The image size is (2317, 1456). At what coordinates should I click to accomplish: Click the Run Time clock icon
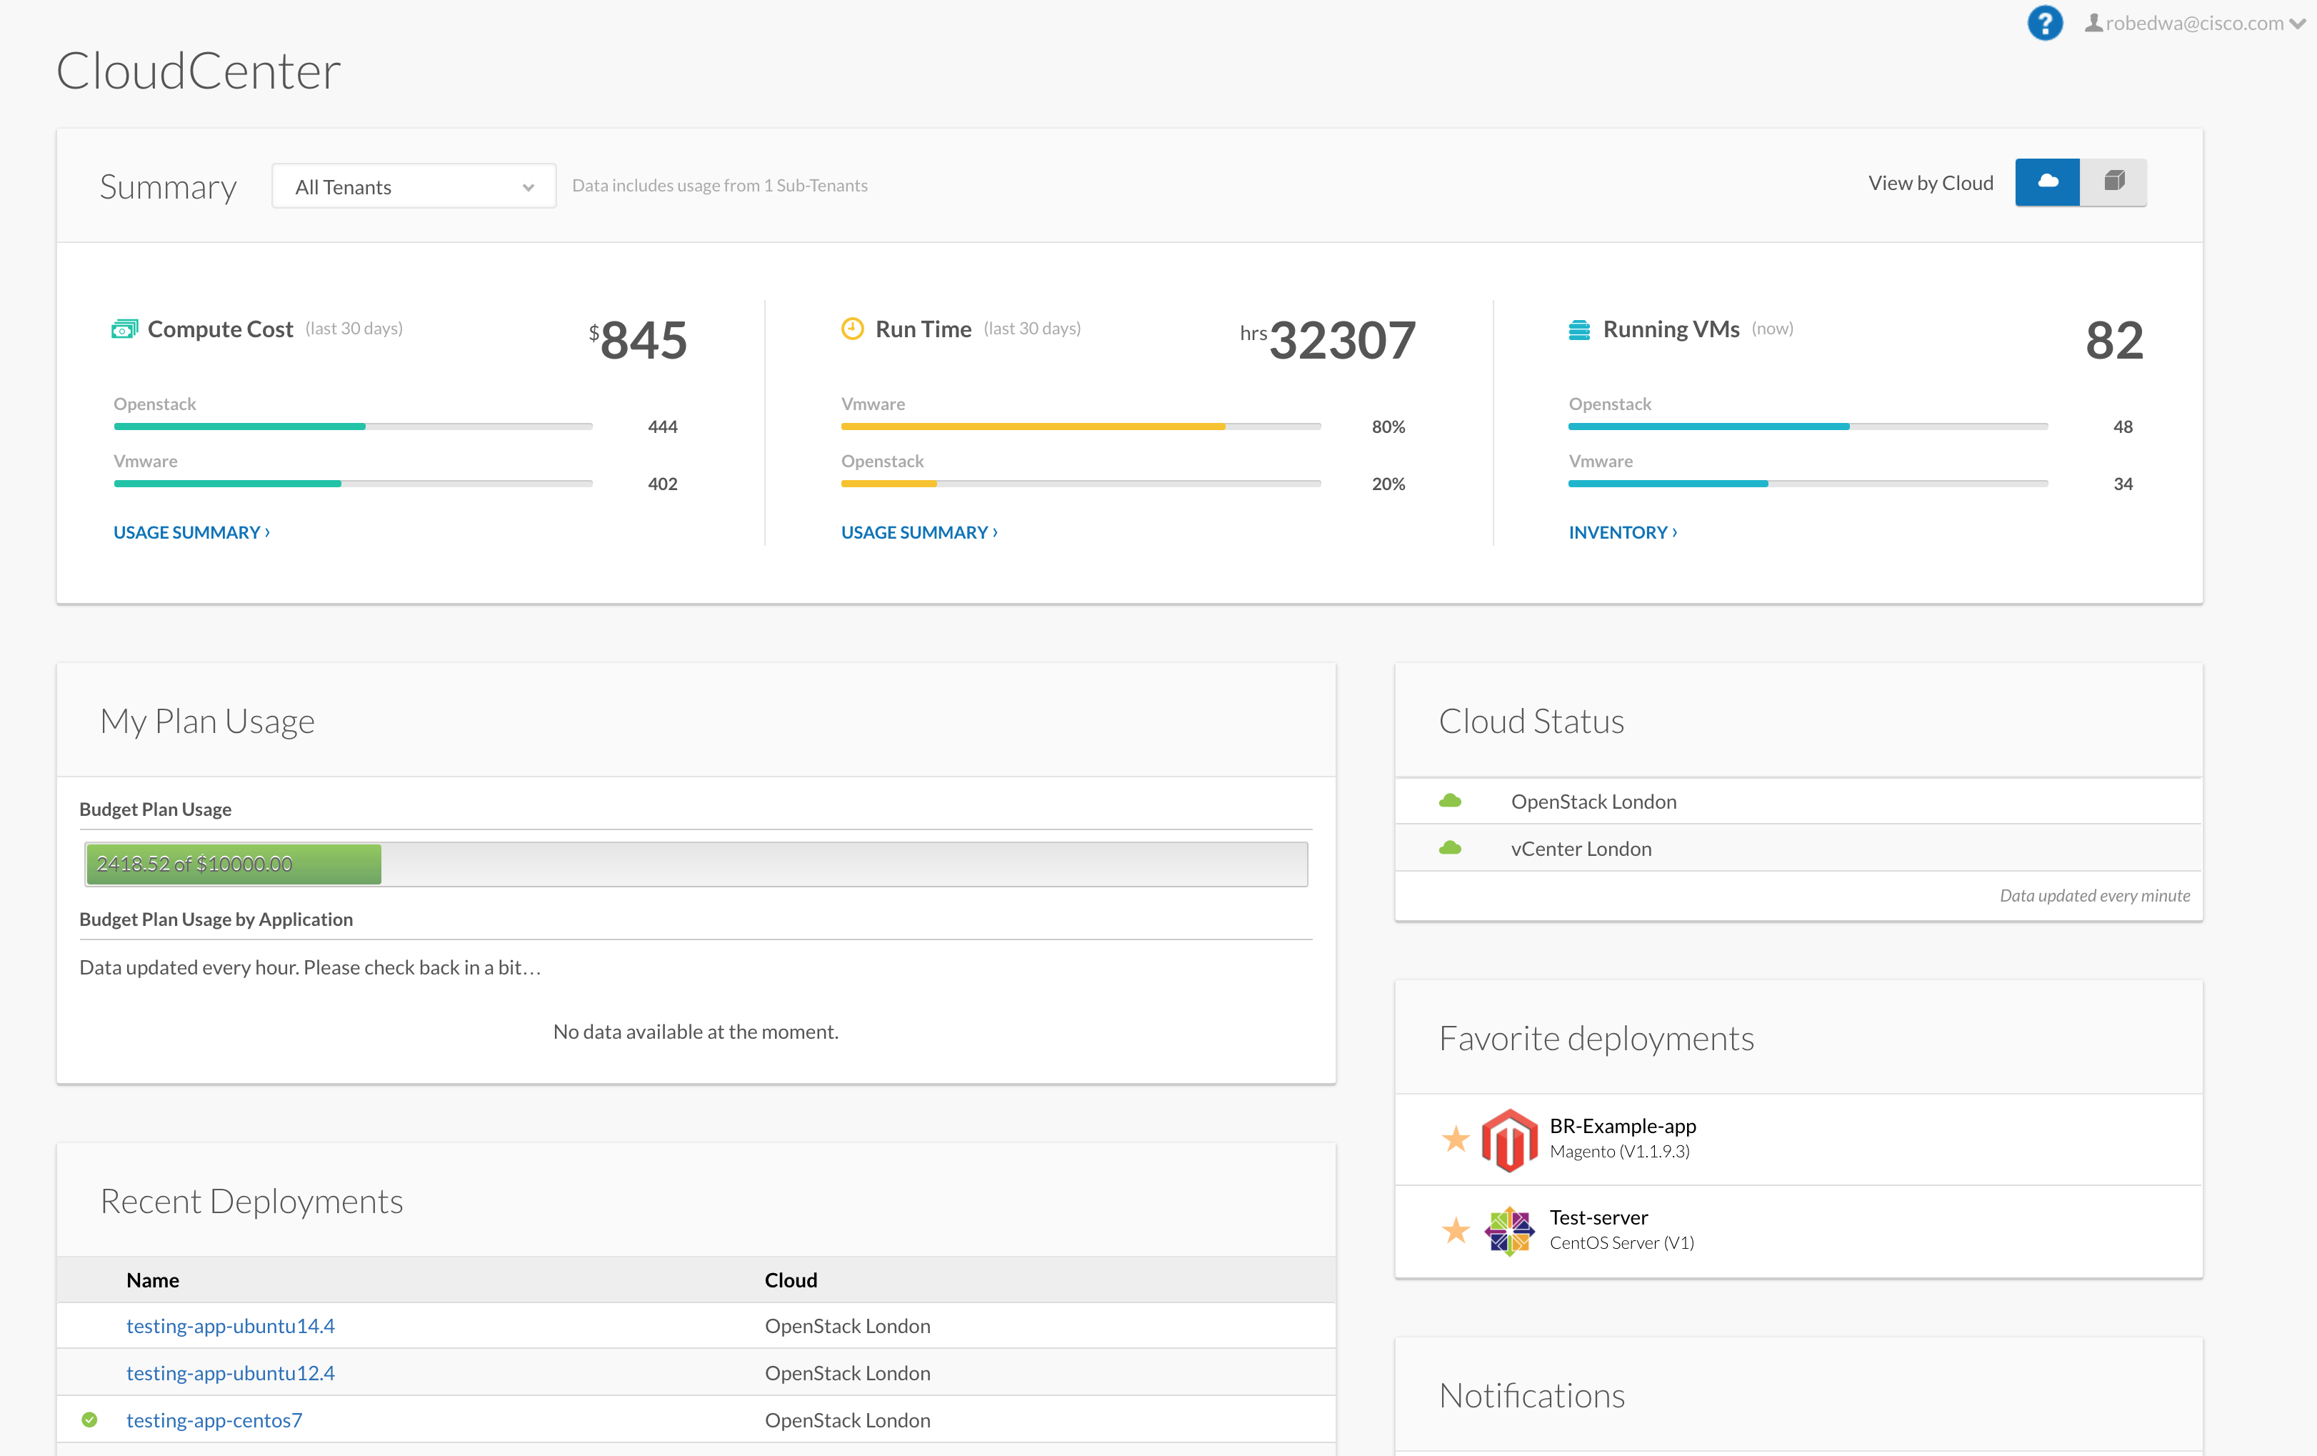851,328
